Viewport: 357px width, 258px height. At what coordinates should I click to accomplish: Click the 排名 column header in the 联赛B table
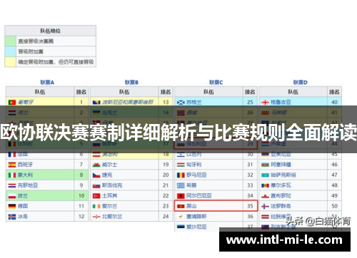point(166,92)
